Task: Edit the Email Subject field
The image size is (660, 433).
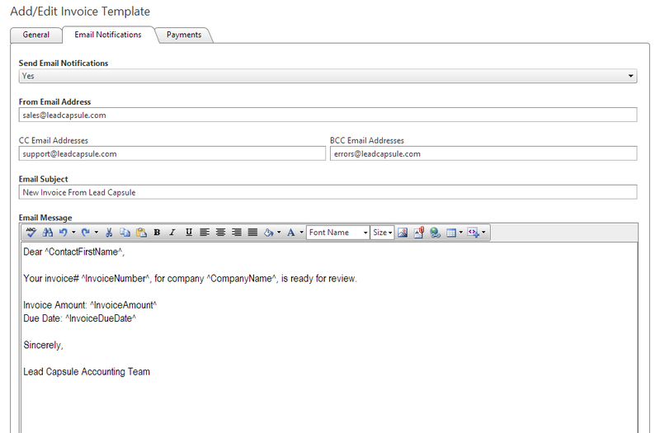Action: point(328,192)
